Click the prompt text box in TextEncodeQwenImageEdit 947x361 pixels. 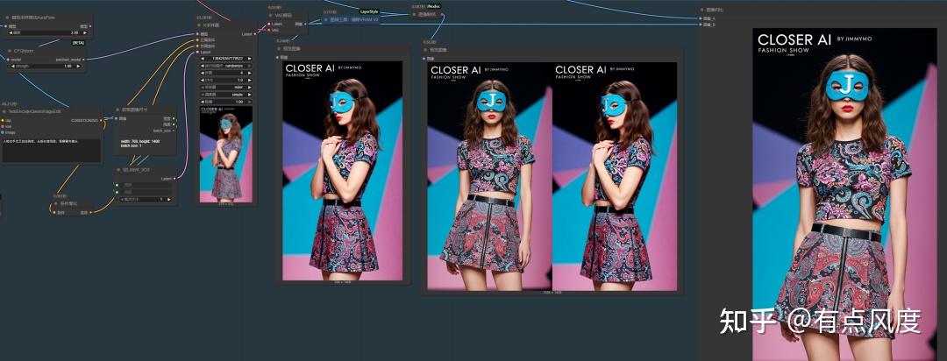pyautogui.click(x=52, y=151)
